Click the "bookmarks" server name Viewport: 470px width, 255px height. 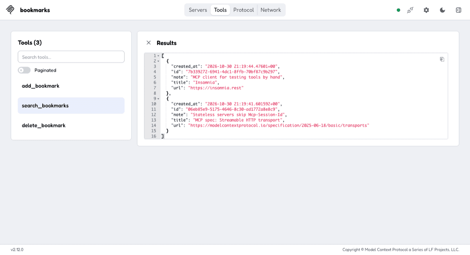click(x=35, y=10)
